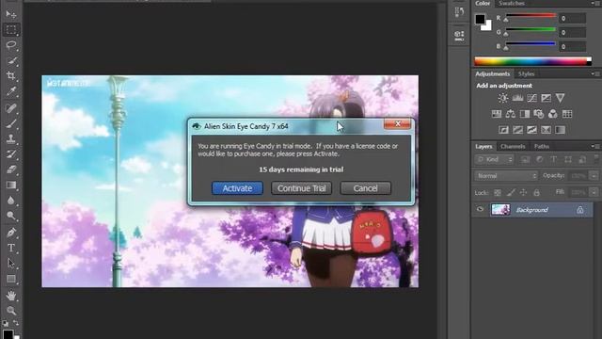
Task: Toggle filter for type layers
Action: point(554,159)
